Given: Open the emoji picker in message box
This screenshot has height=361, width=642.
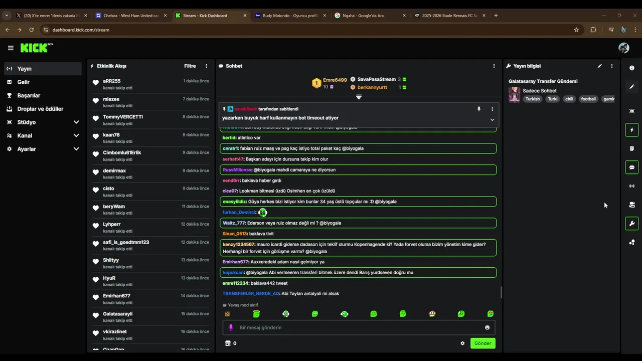Looking at the screenshot, I should pyautogui.click(x=487, y=327).
